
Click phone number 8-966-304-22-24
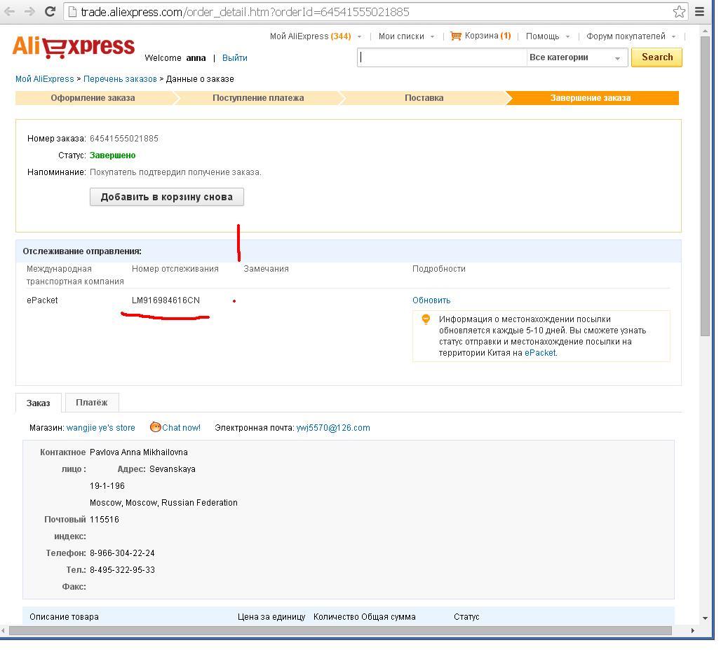(x=122, y=553)
